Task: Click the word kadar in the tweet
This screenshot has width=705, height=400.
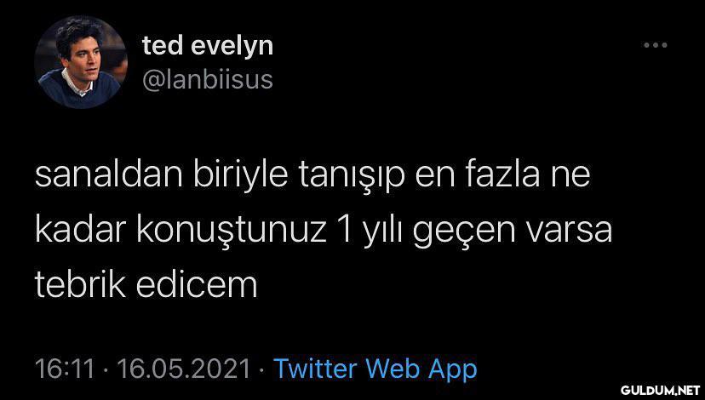Action: 80,230
